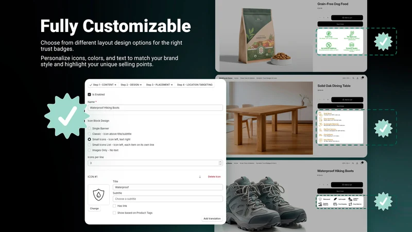Adjust the Icons per line stepper arrows
This screenshot has height=232, width=412.
(220, 163)
